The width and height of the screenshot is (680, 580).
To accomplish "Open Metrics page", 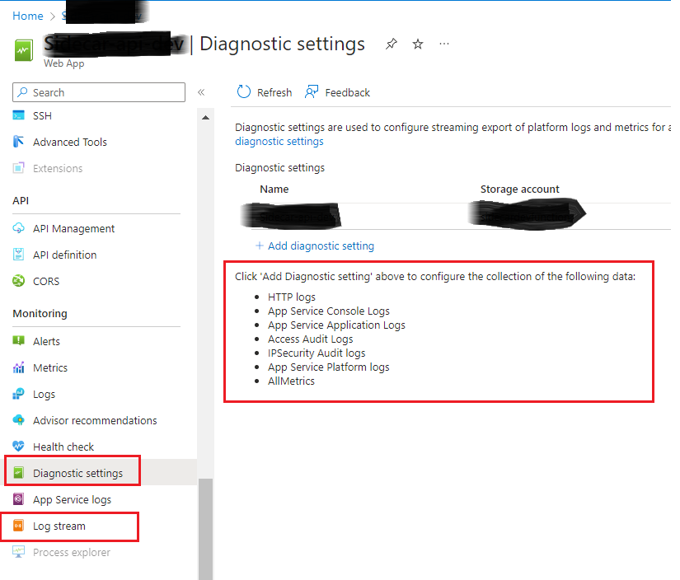I will click(50, 367).
